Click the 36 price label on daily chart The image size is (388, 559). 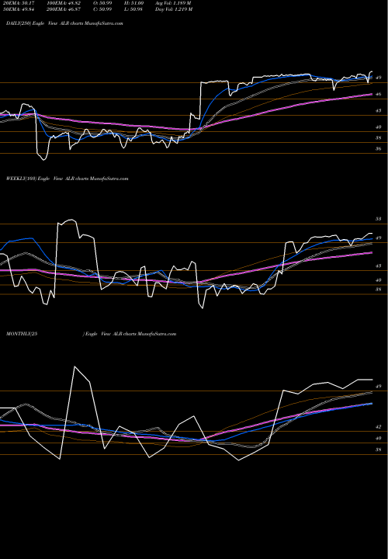(x=379, y=148)
